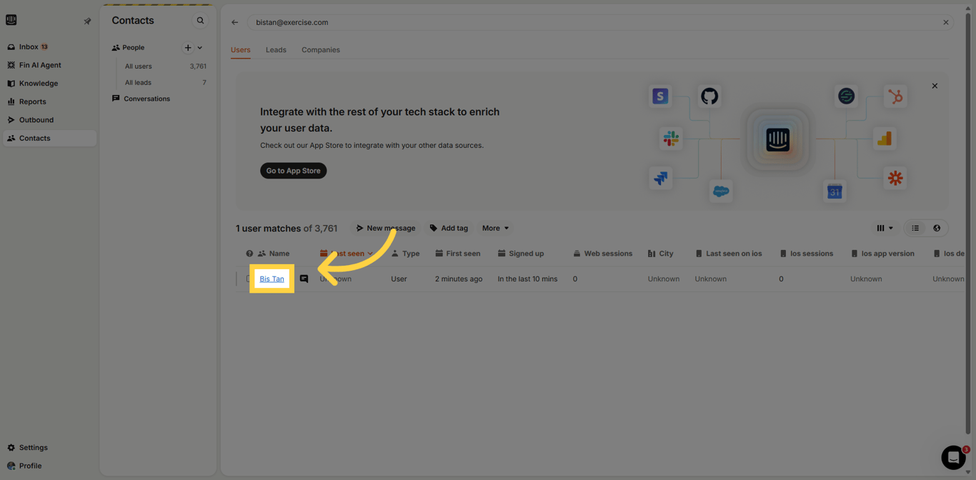View the Reports section
Viewport: 976px width, 480px height.
(34, 101)
